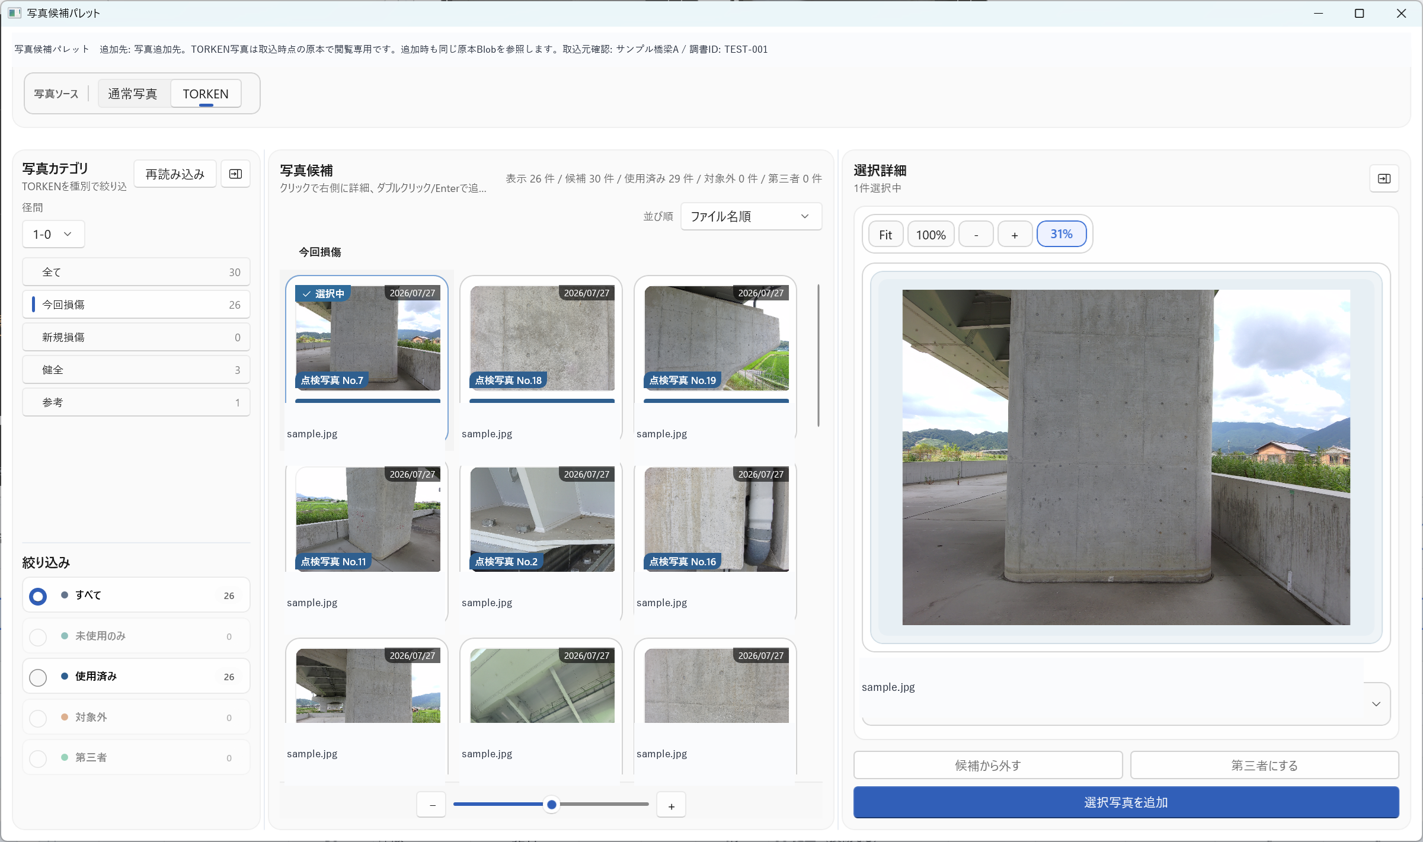Click the 絞り込み section heading
1423x842 pixels.
pyautogui.click(x=46, y=563)
